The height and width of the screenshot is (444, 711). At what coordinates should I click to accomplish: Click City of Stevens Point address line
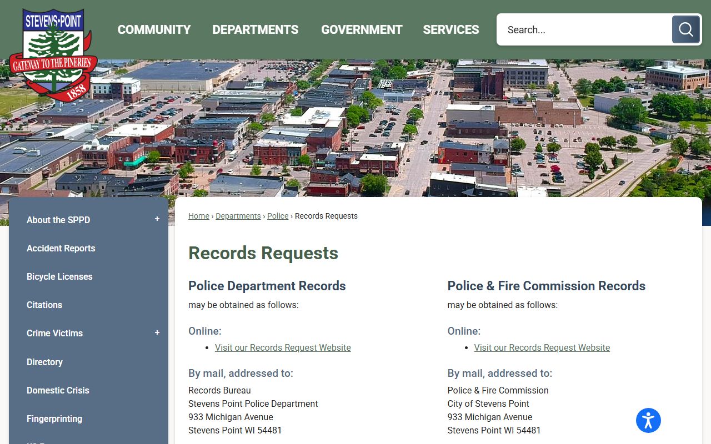tap(488, 403)
